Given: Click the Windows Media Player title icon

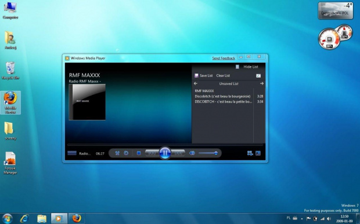Looking at the screenshot, I should 67,58.
